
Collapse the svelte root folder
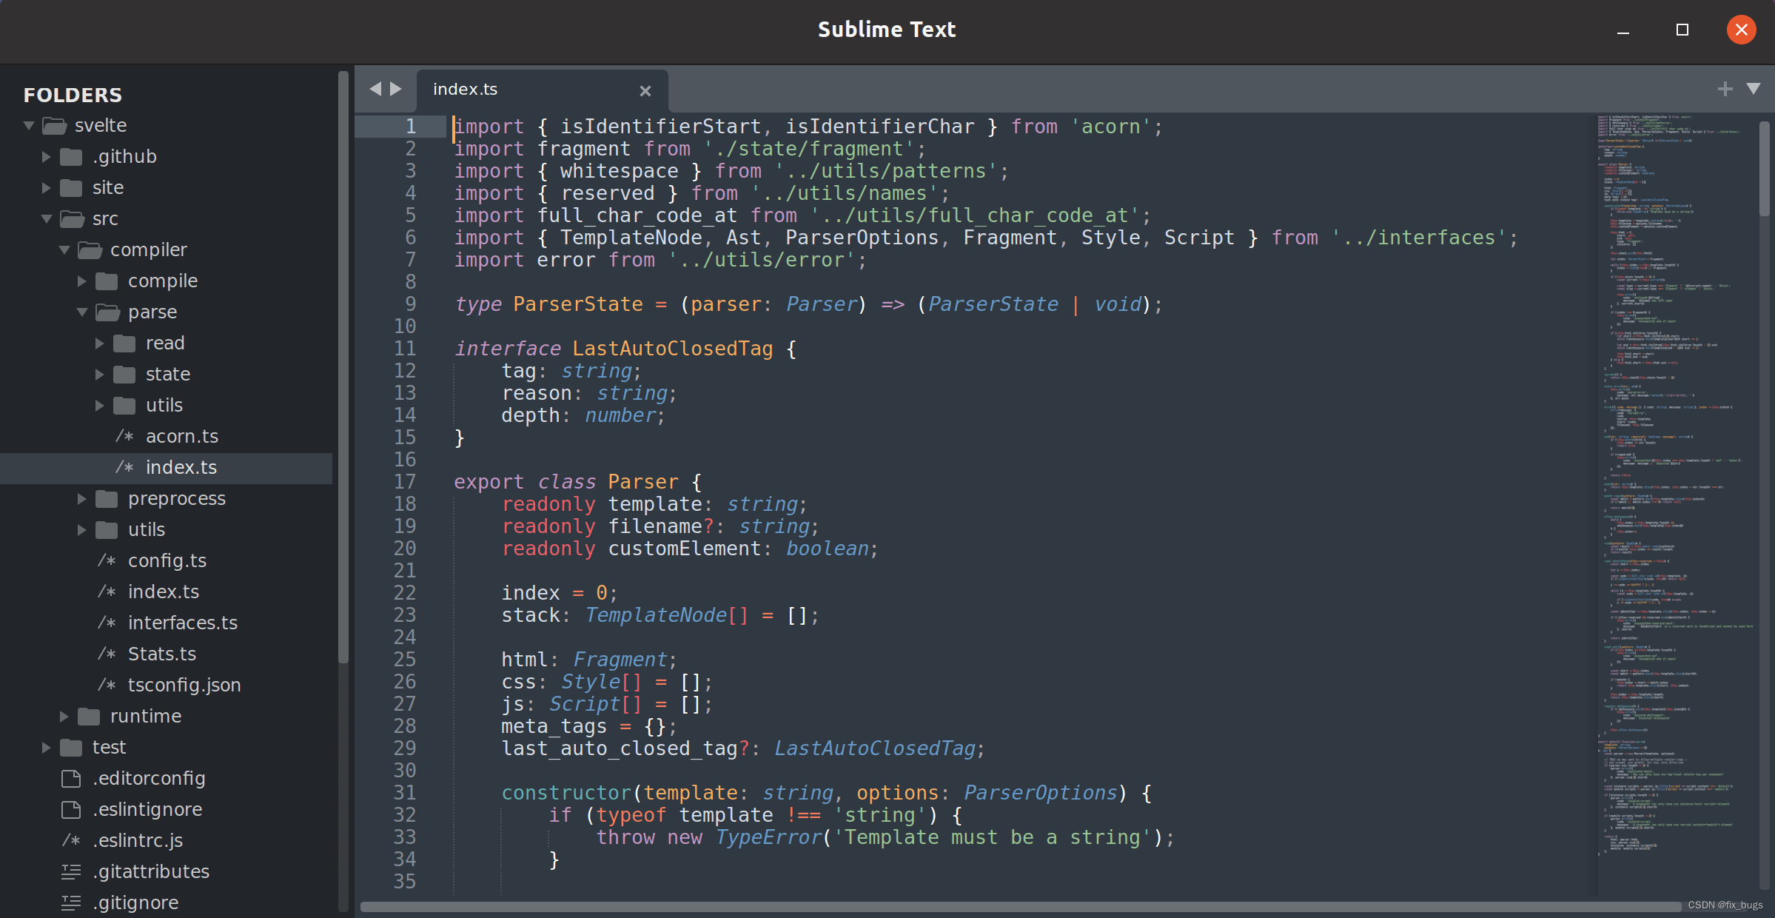coord(29,126)
